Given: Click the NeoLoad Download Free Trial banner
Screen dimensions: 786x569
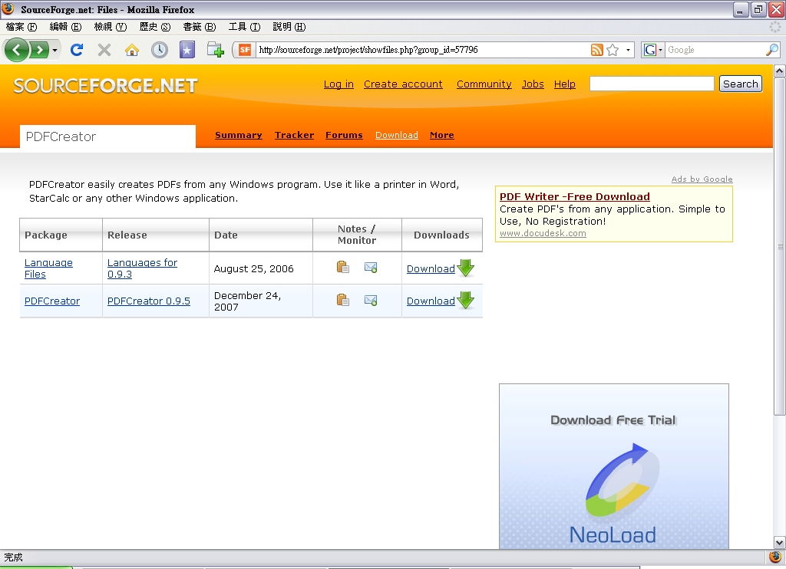Looking at the screenshot, I should click(x=613, y=466).
